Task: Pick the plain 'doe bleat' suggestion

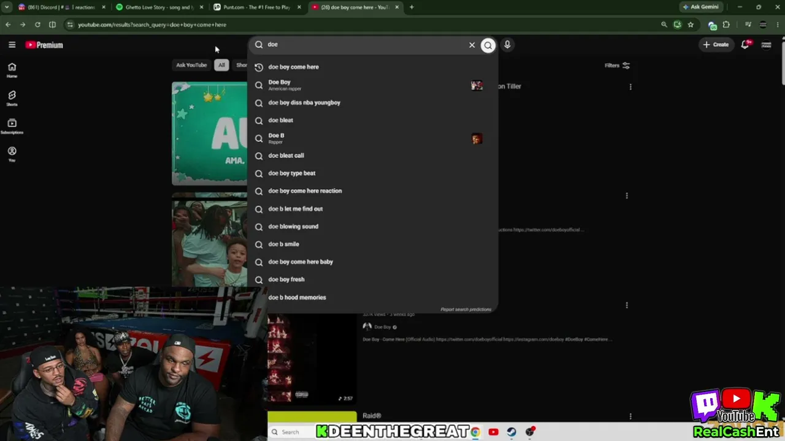Action: coord(373,120)
